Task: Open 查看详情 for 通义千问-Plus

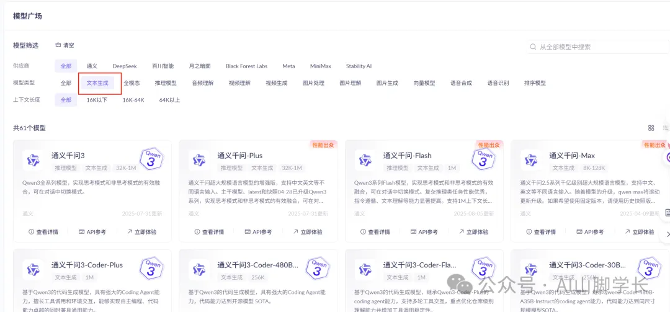Action: (x=209, y=232)
